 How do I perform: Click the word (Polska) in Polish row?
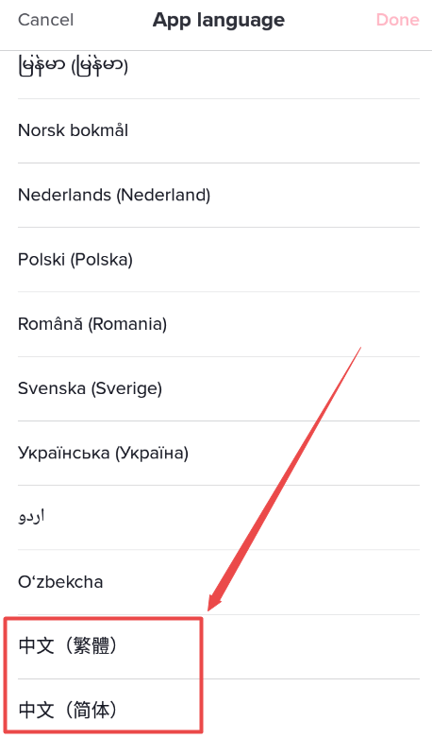click(102, 260)
